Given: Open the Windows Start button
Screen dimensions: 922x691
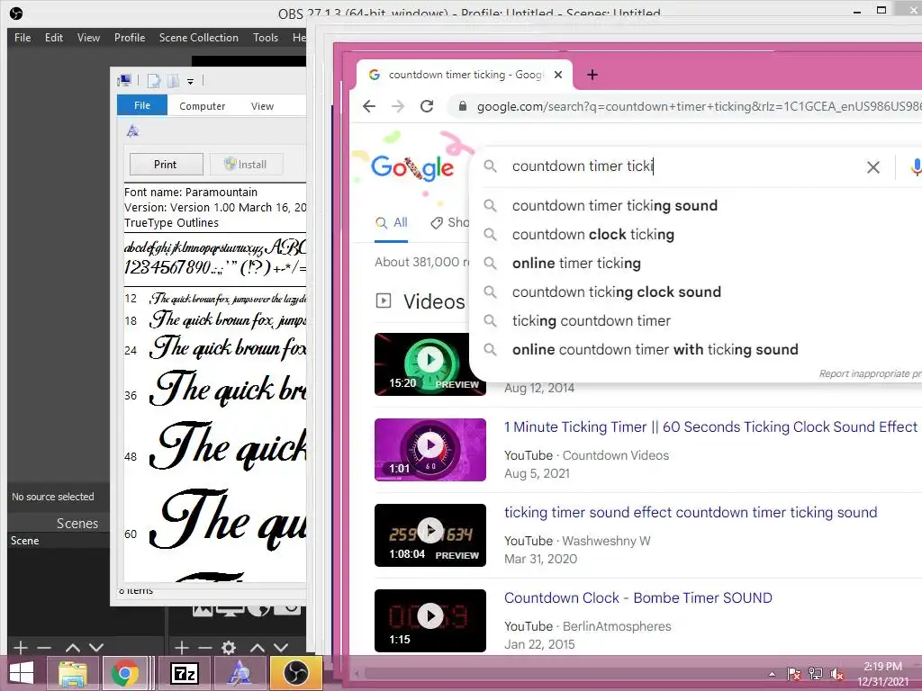Looking at the screenshot, I should click(x=22, y=673).
